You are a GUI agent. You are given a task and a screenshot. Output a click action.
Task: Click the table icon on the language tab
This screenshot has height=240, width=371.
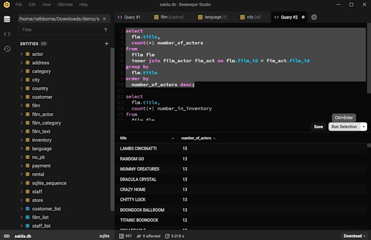pos(200,17)
